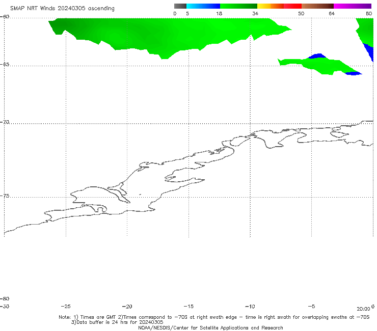Click the small blue patch atop the isolated swath
Screen dimensions: 377x331
point(317,56)
